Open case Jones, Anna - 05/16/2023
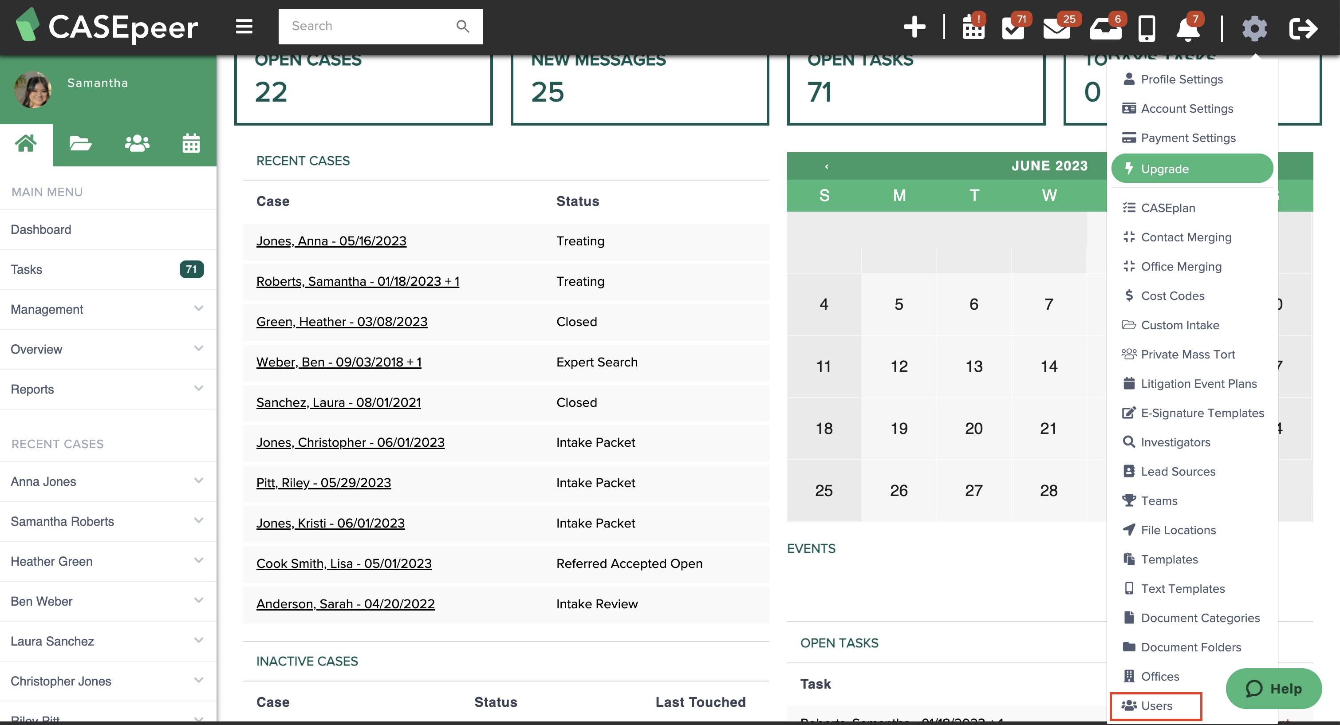Viewport: 1340px width, 725px height. (331, 241)
